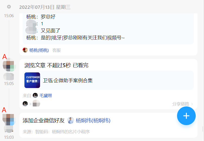204x141 pixels.
Task: Click the CUSTOMER 客户案例 article thumbnail
Action: tap(32, 80)
